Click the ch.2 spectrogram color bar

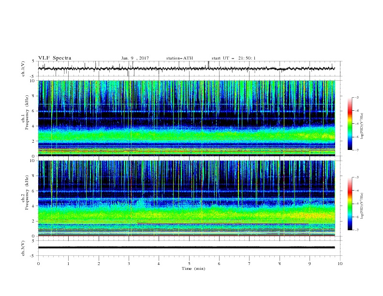pos(350,204)
